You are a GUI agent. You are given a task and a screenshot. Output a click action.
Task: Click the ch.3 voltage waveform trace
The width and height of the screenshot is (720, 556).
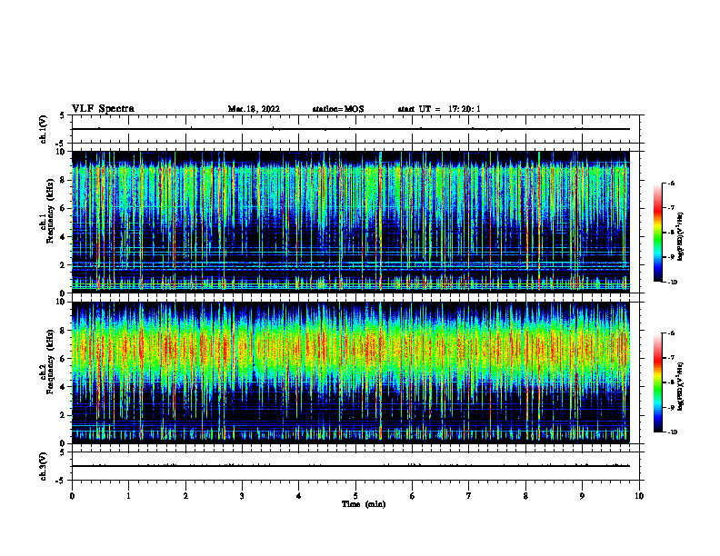(x=350, y=466)
